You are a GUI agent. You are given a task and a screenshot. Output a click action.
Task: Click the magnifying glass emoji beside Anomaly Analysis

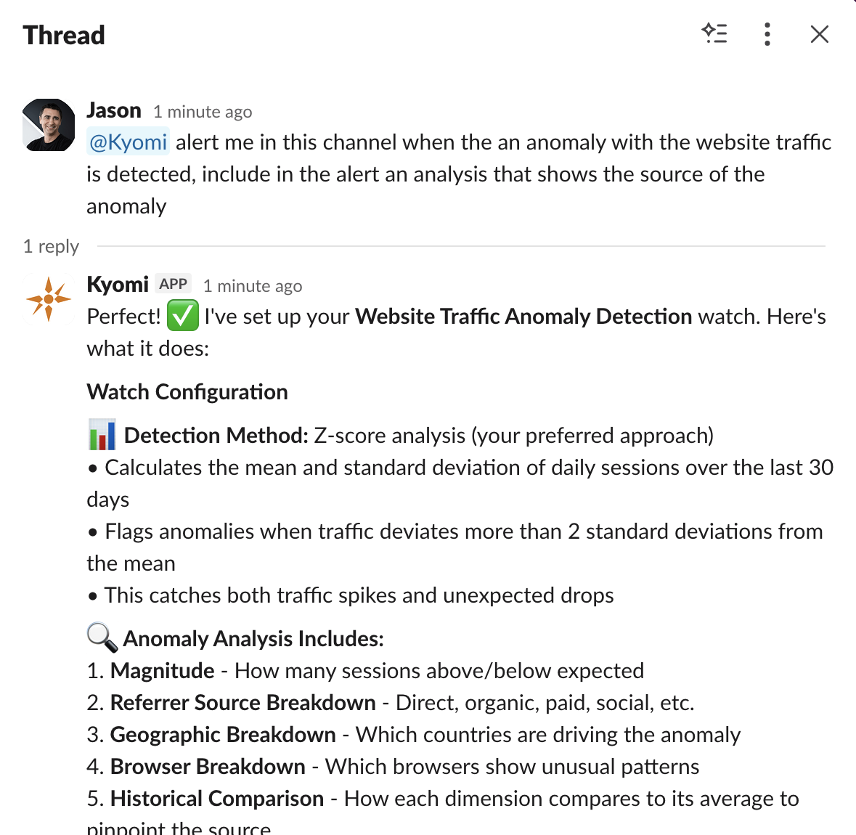pos(101,638)
